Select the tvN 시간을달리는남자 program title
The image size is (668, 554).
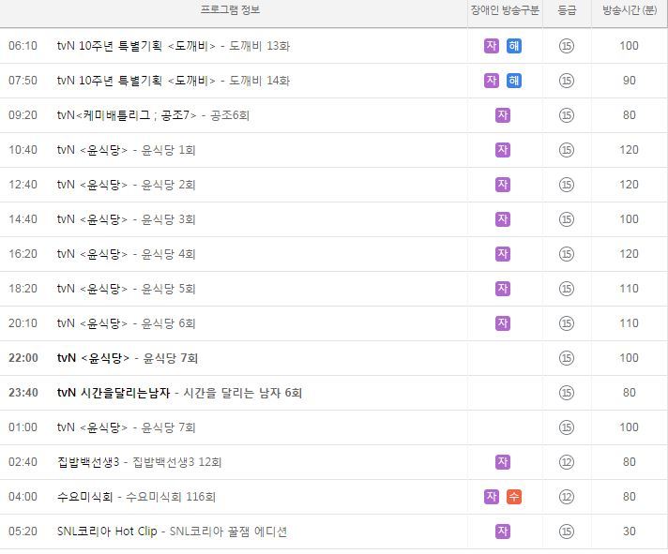tap(179, 393)
